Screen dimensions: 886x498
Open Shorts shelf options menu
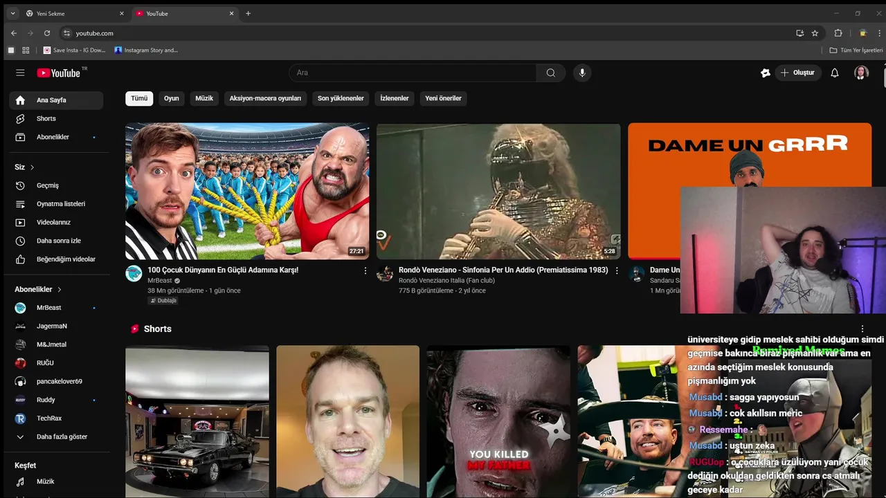pyautogui.click(x=862, y=329)
